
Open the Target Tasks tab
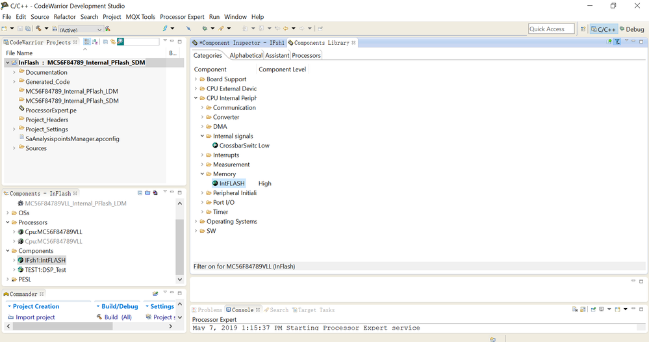pos(313,309)
